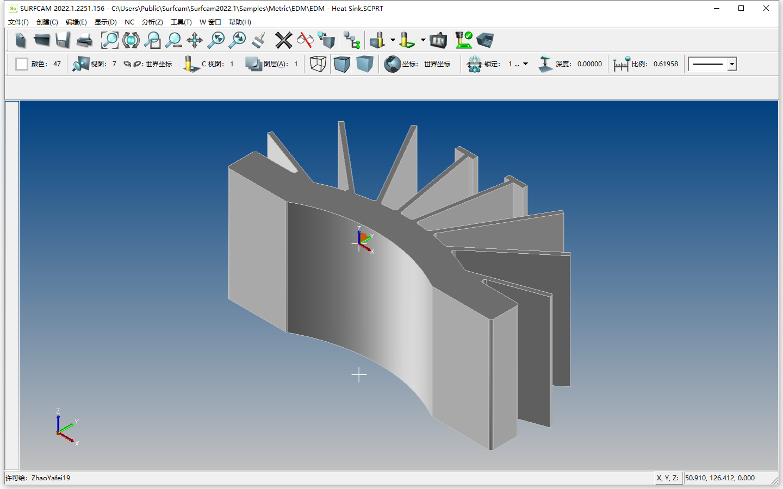
Task: Click the black X delete icon
Action: tap(284, 40)
